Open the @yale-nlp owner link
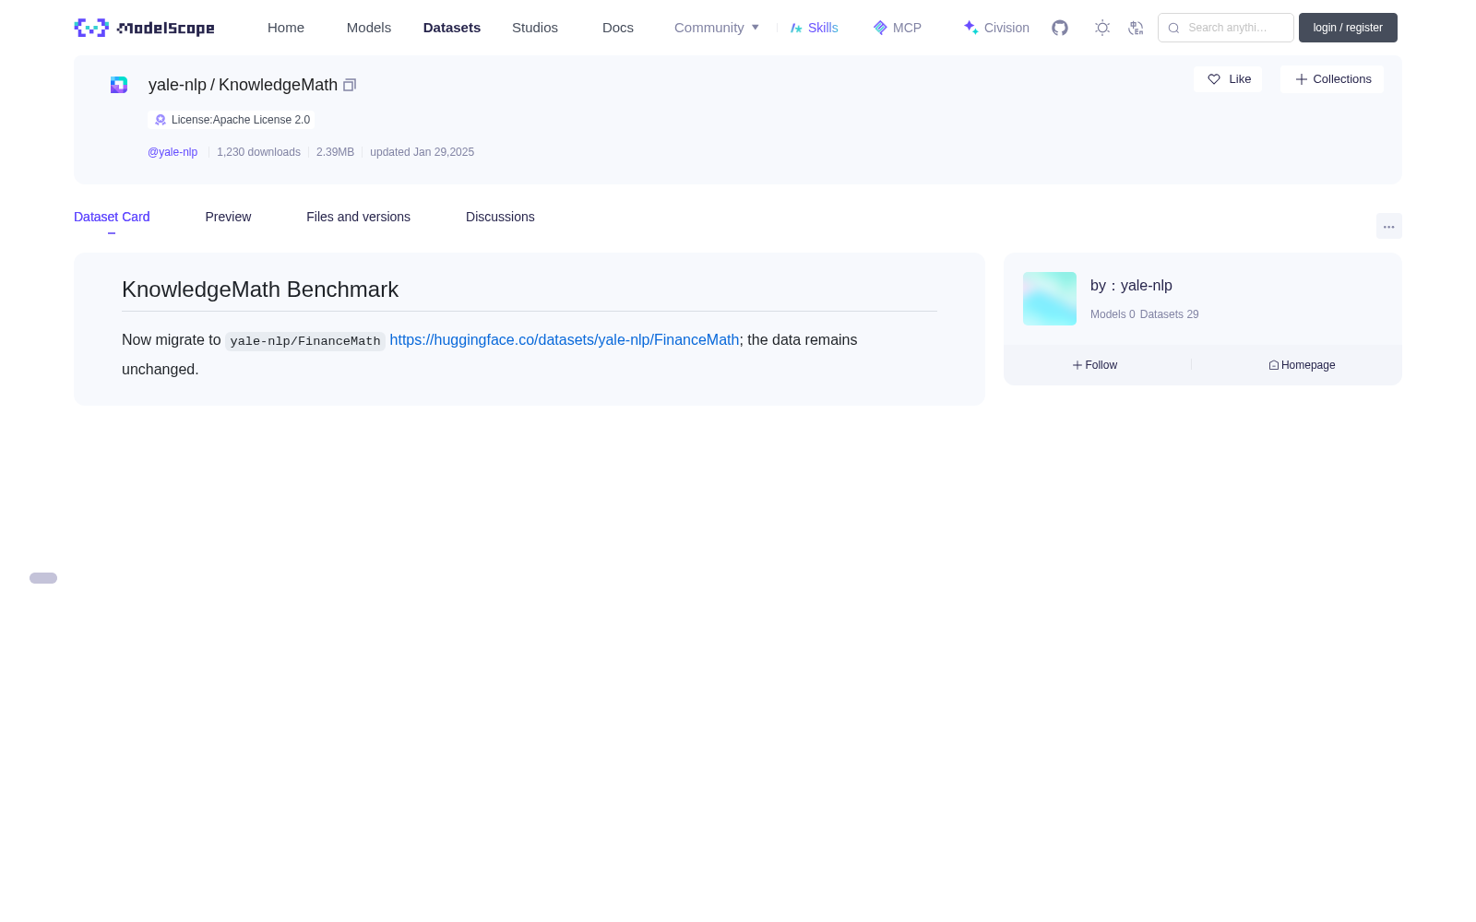1476x922 pixels. click(173, 152)
